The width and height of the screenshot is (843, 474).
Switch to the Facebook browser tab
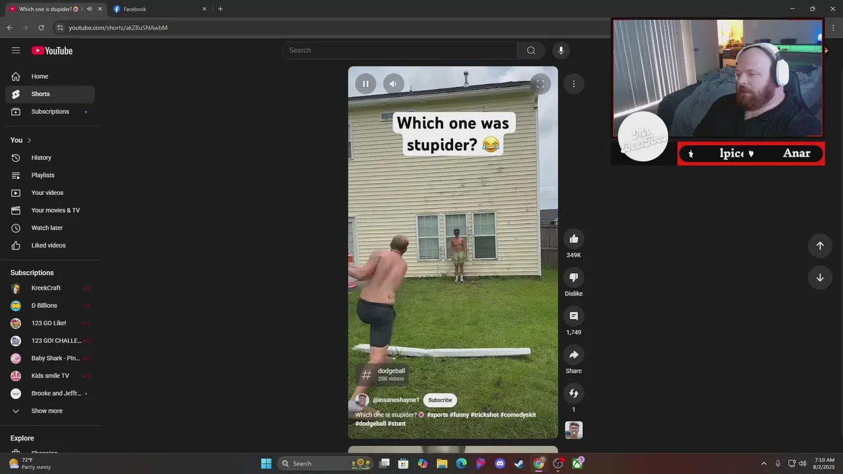pyautogui.click(x=159, y=9)
